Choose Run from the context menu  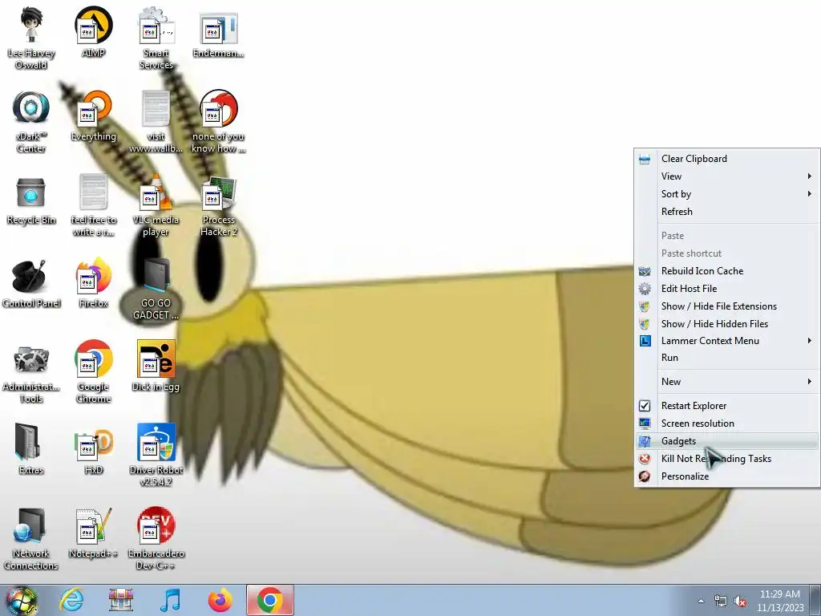click(726, 358)
